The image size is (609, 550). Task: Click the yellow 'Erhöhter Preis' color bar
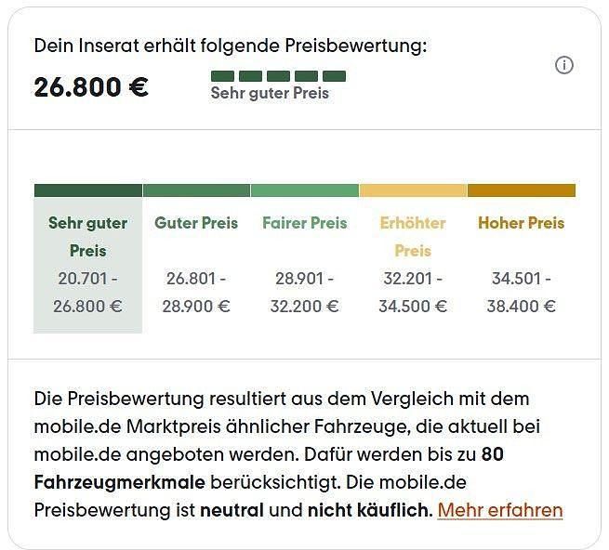point(413,190)
